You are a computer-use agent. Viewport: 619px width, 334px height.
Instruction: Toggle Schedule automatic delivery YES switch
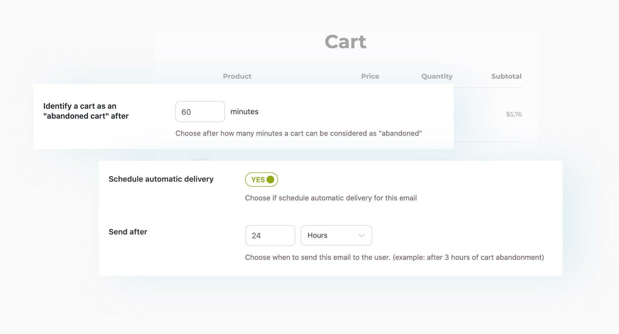[x=261, y=179]
